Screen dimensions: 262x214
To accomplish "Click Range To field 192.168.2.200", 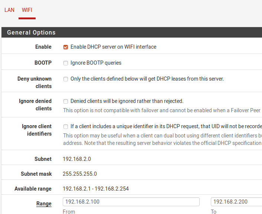I will click(236, 202).
